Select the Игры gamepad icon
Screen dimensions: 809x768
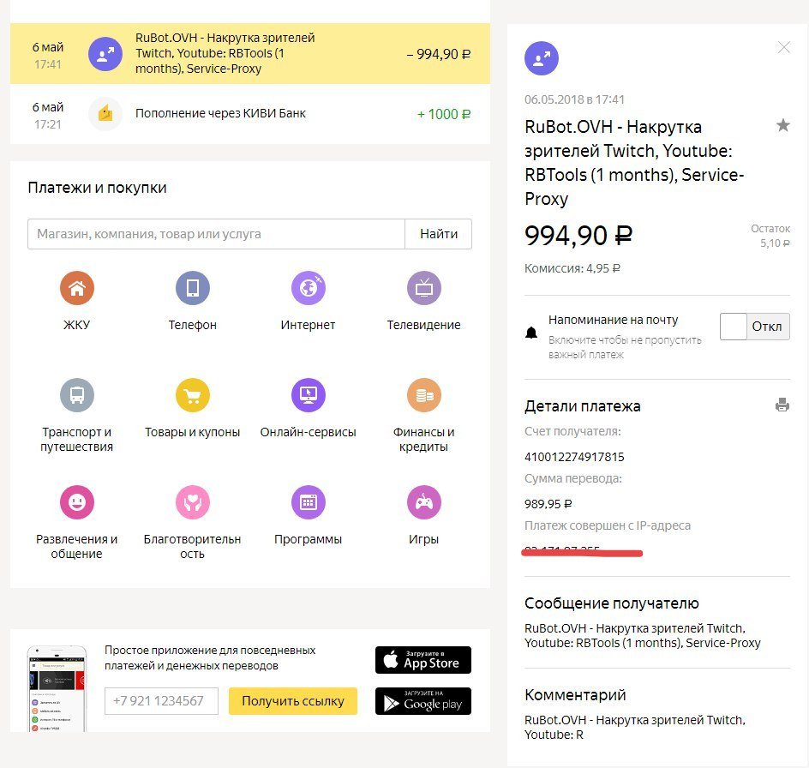click(x=423, y=502)
